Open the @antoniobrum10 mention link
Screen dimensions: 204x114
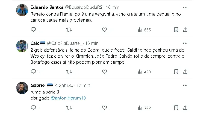tap(68, 98)
